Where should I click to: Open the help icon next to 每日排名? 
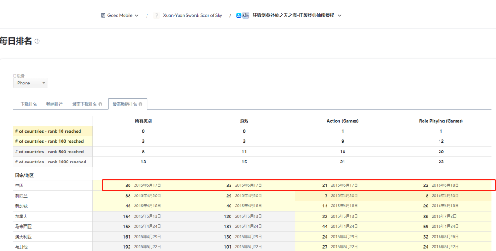(x=37, y=41)
